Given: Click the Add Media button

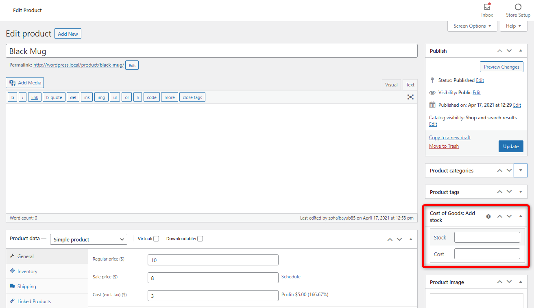Looking at the screenshot, I should coord(25,82).
